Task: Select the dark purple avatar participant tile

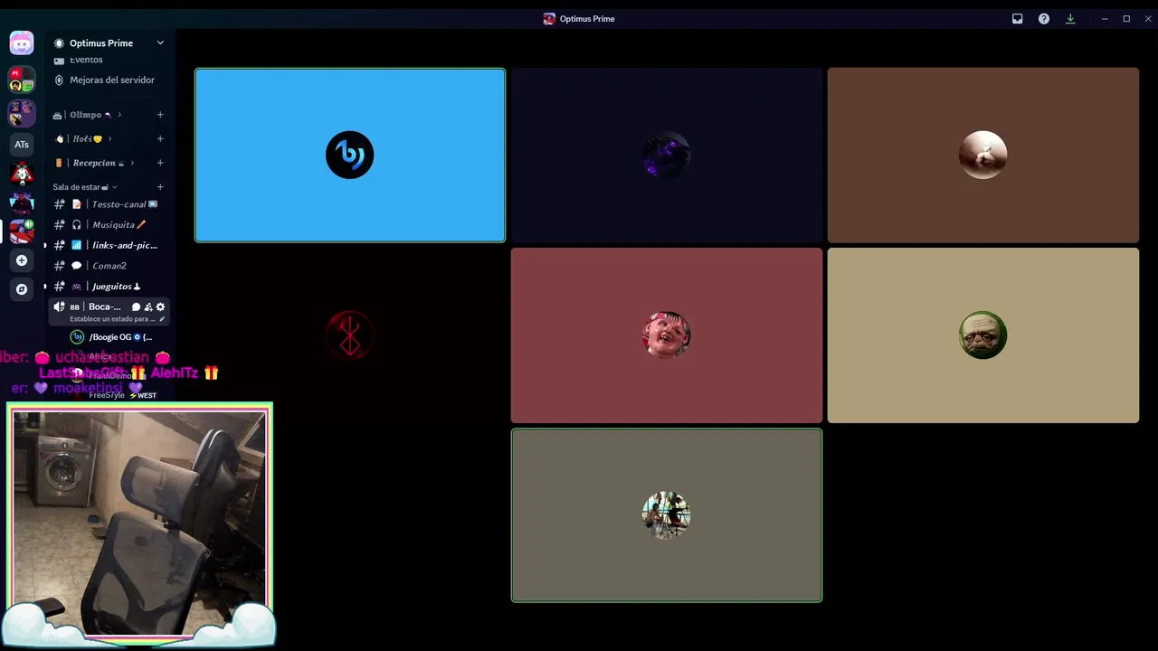Action: coord(667,156)
